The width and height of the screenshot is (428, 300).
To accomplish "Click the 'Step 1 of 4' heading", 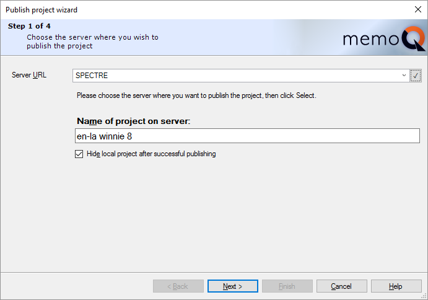I will (29, 26).
